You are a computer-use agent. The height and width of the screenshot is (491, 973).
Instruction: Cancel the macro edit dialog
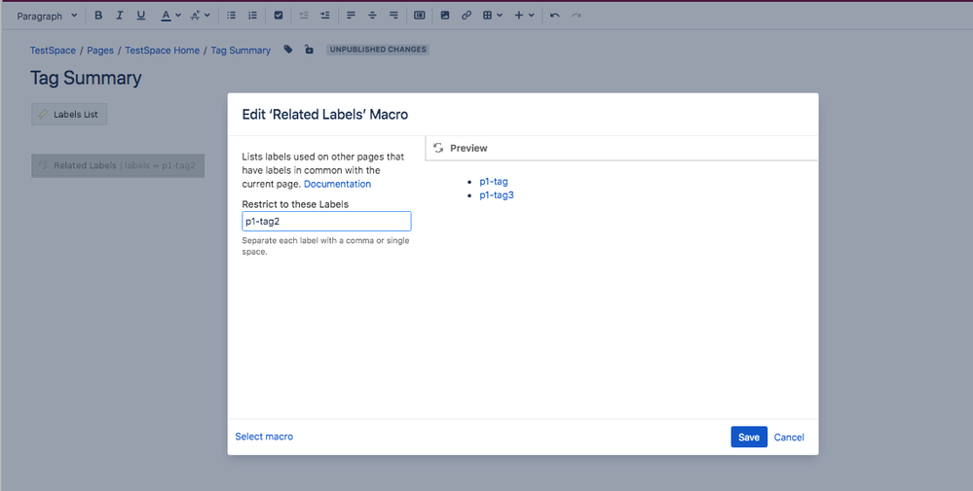pos(789,438)
